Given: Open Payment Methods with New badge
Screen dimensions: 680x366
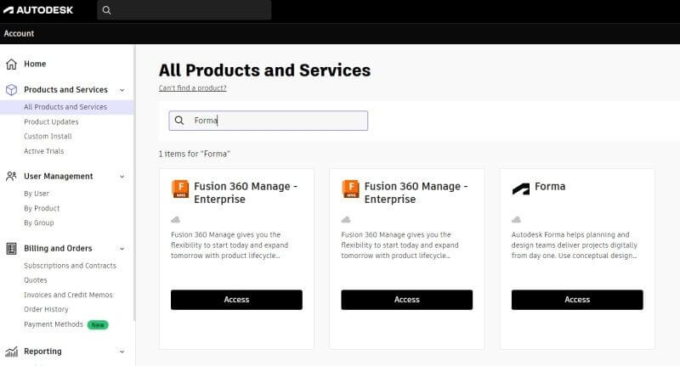Looking at the screenshot, I should coord(54,324).
